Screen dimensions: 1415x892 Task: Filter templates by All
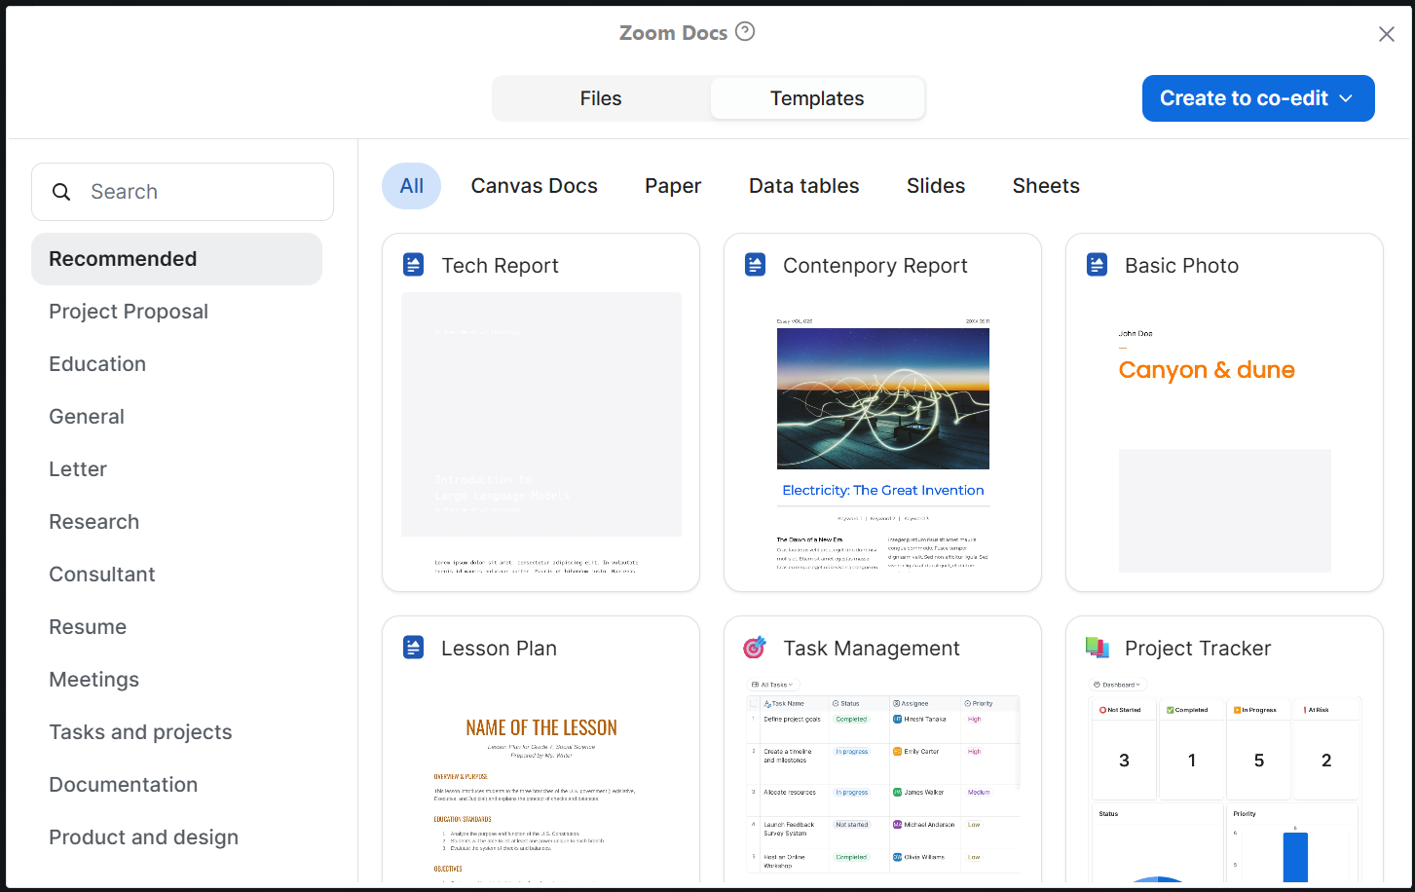pos(412,186)
